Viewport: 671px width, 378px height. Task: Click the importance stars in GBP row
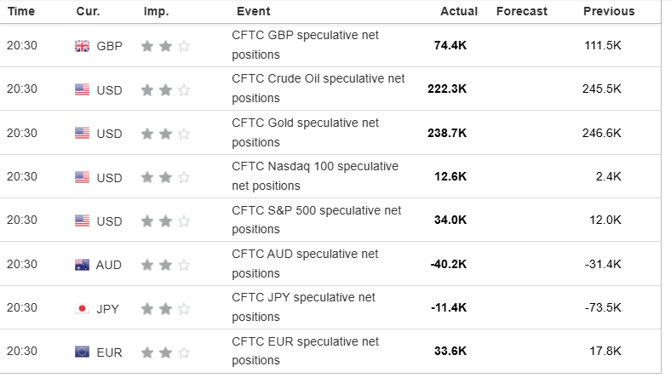coord(165,46)
